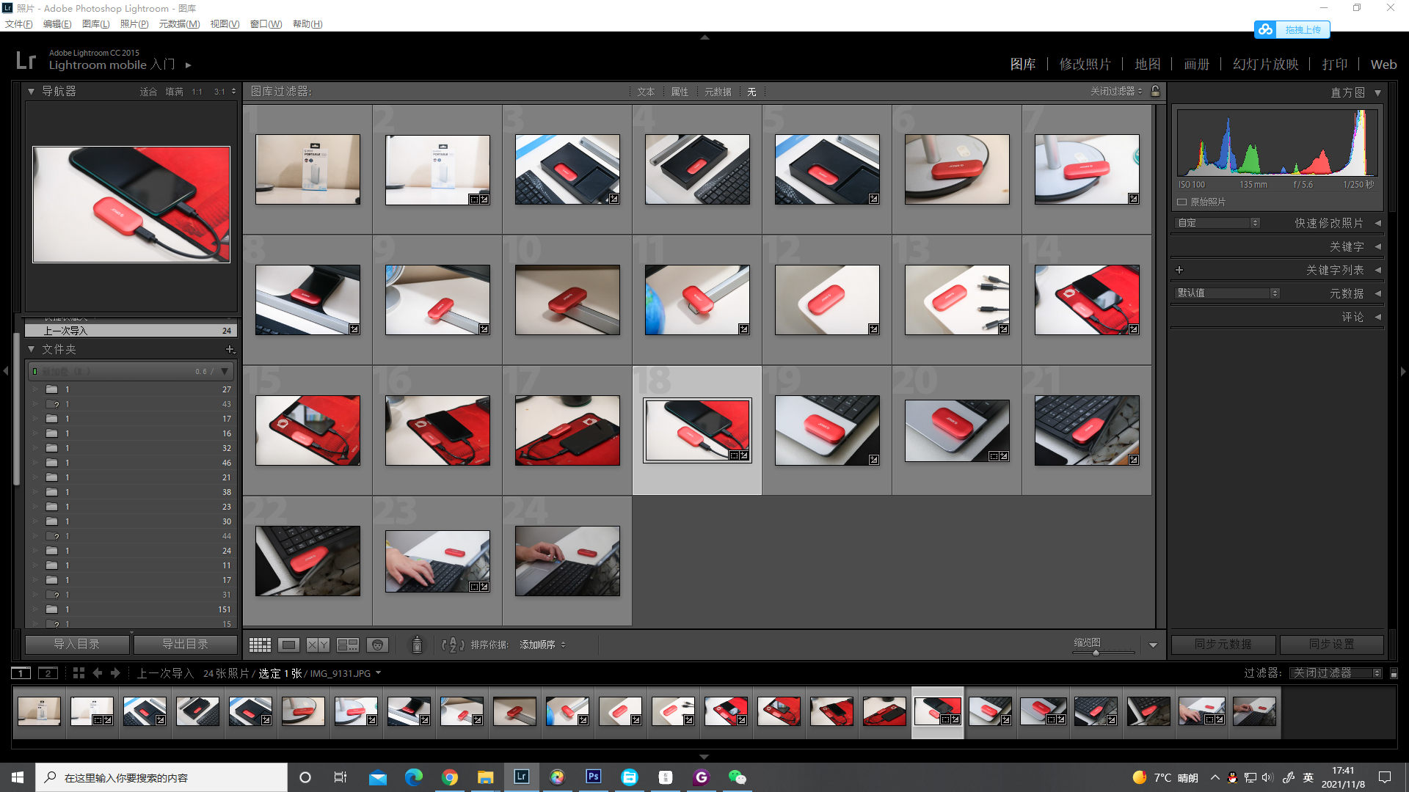Viewport: 1409px width, 792px height.
Task: Open 关闭过滤器 dropdown in filter bar
Action: coord(1116,92)
